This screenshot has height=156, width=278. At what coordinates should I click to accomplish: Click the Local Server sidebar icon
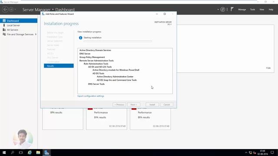4,25
